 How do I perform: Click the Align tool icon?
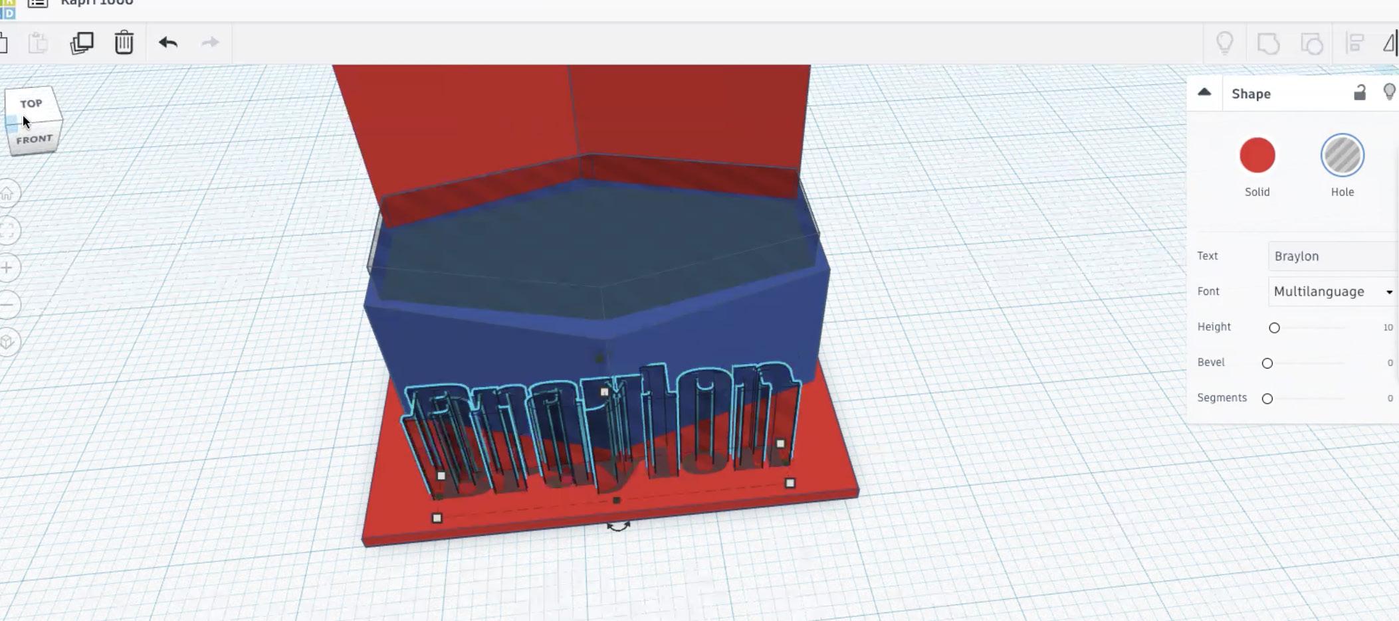pos(1354,44)
